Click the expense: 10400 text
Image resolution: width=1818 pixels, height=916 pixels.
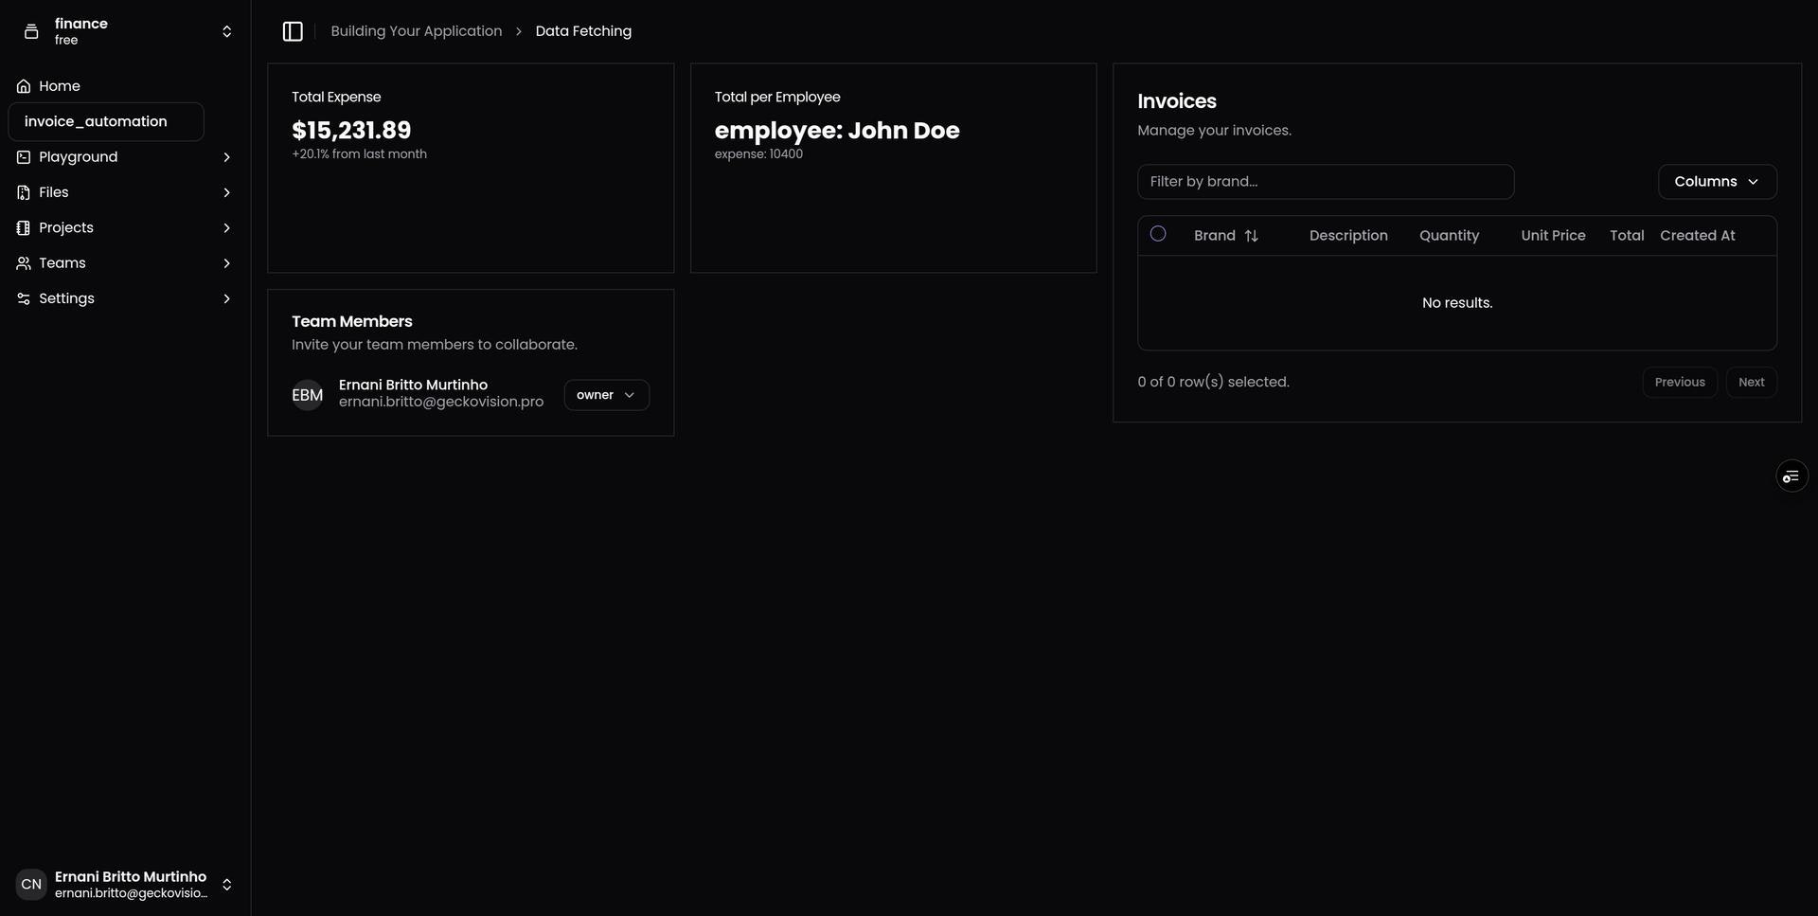pos(758,154)
